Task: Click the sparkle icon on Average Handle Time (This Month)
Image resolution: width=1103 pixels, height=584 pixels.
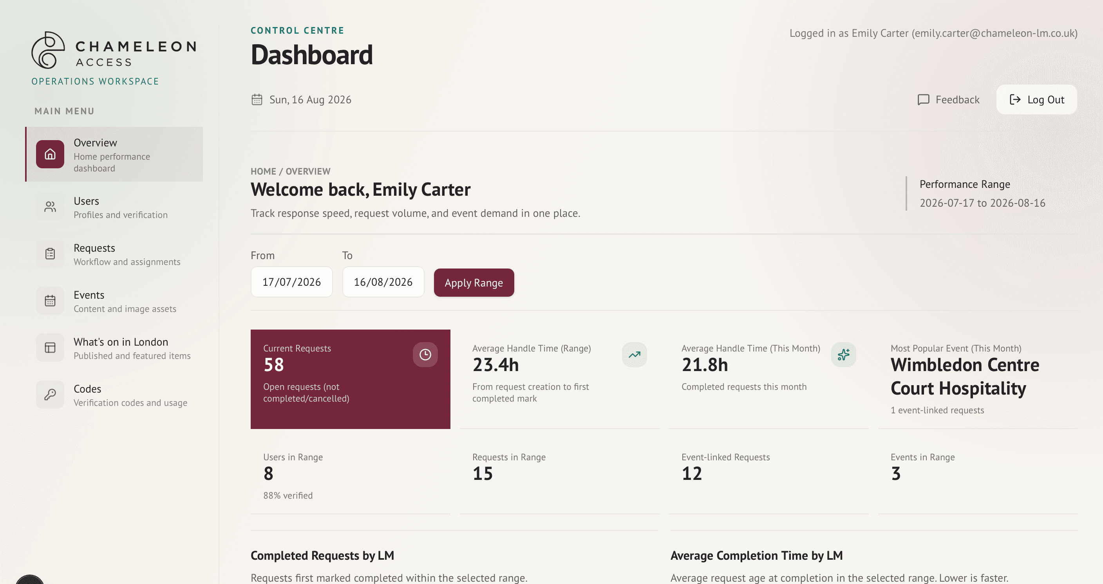Action: click(x=844, y=355)
